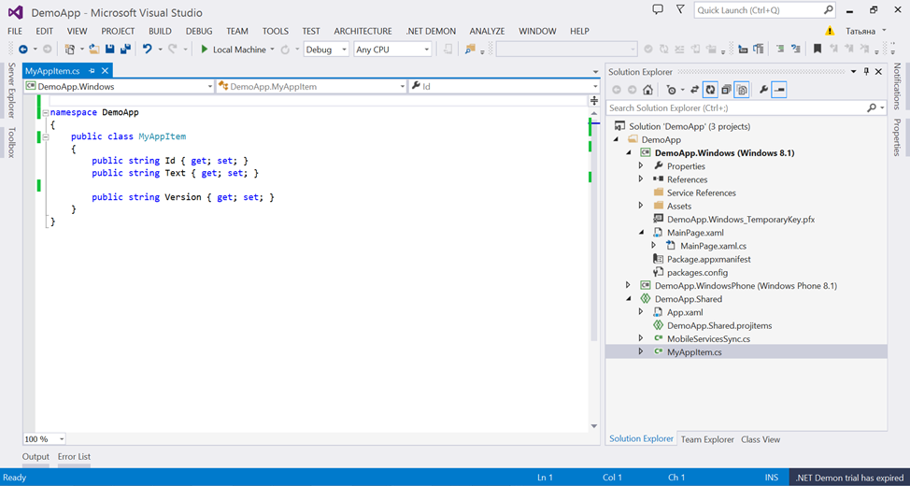Toggle Show All Files in Solution Explorer
The width and height of the screenshot is (910, 486).
[742, 90]
